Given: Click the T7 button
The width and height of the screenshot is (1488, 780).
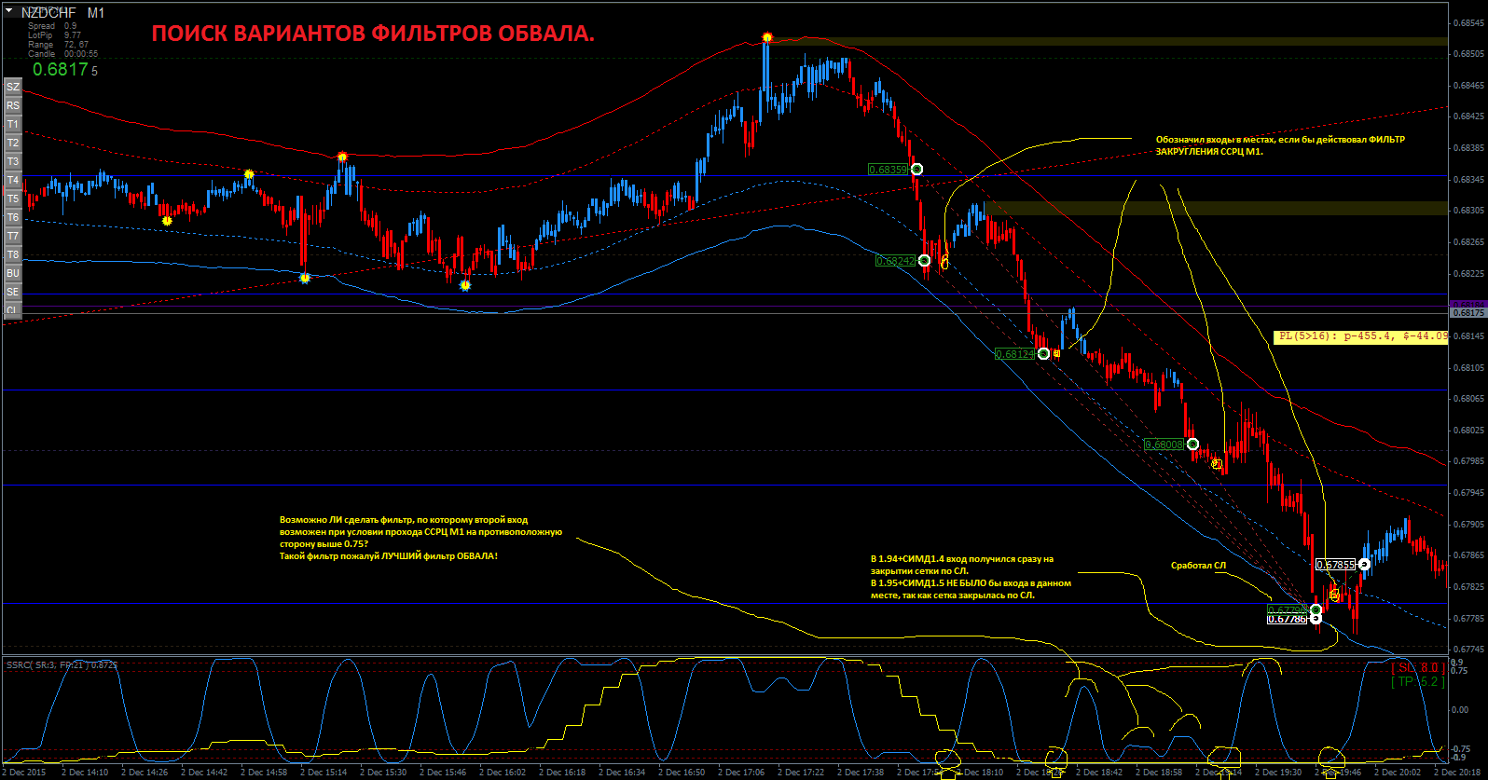Looking at the screenshot, I should click(x=13, y=236).
